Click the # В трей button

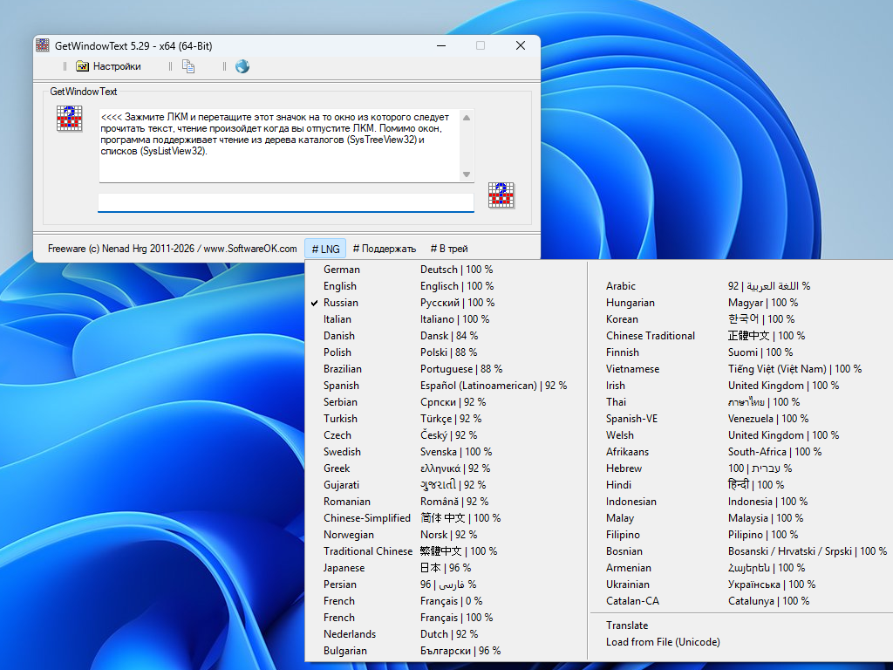[x=448, y=249]
